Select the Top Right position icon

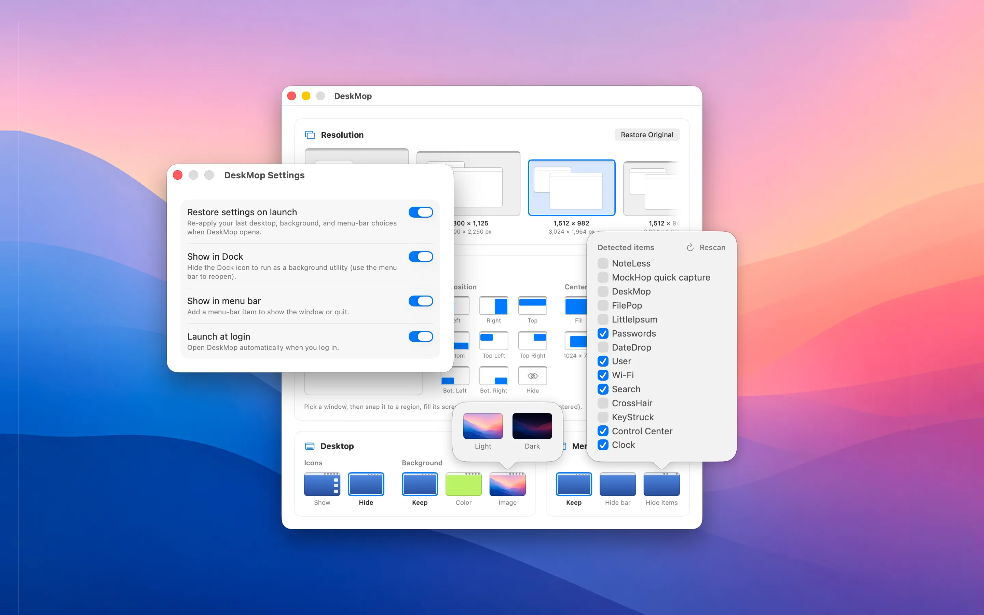tap(532, 340)
